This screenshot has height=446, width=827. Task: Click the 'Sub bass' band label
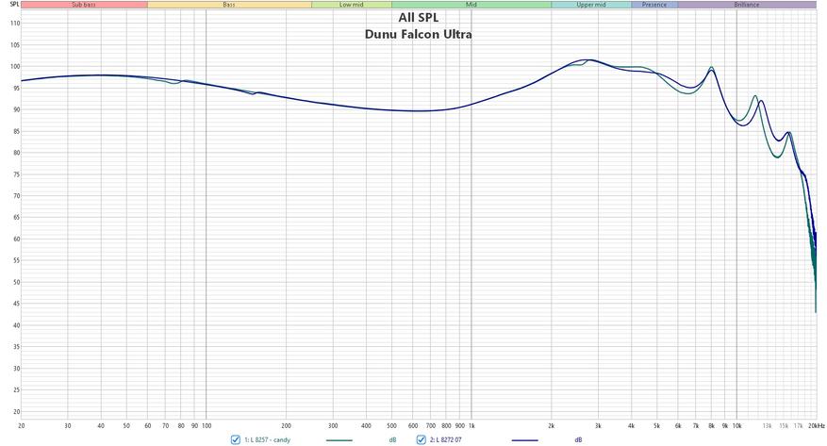84,5
